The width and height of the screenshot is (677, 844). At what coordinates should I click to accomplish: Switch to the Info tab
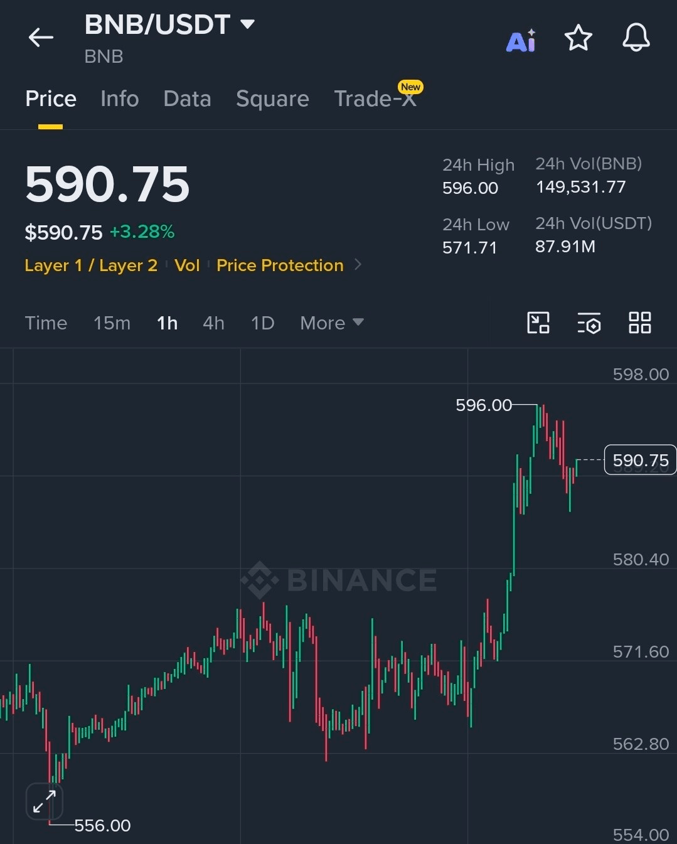(119, 99)
